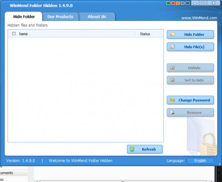Viewport: 222px width, 182px height.
Task: Open the English language dropdown
Action: pyautogui.click(x=200, y=161)
